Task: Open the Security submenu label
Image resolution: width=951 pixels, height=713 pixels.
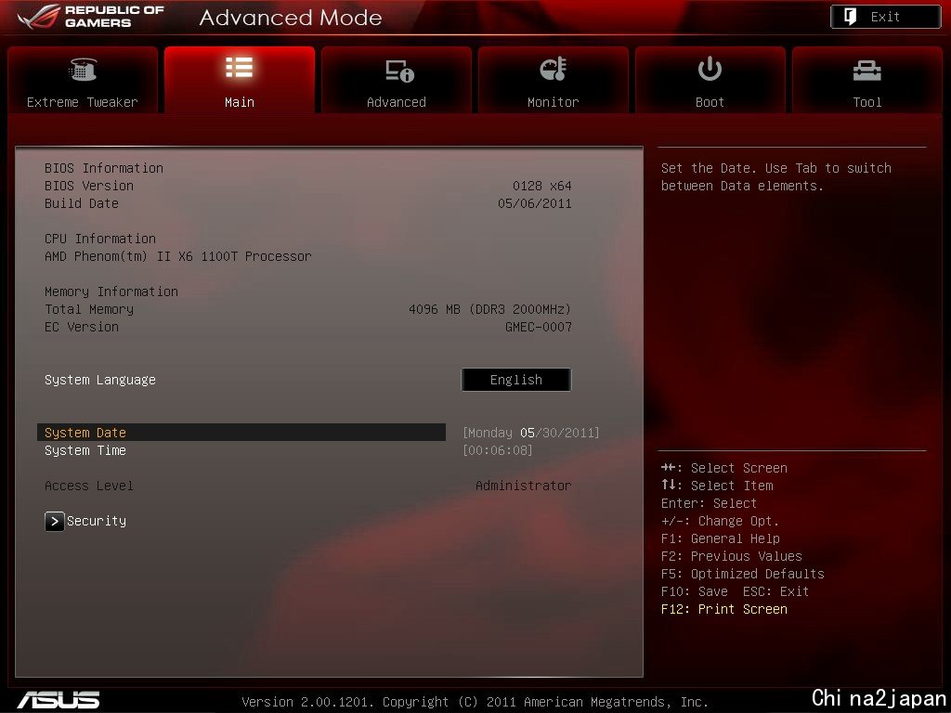Action: (x=97, y=521)
